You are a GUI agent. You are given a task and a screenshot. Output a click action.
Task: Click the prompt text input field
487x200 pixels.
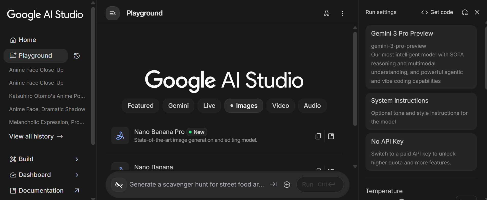pyautogui.click(x=196, y=184)
